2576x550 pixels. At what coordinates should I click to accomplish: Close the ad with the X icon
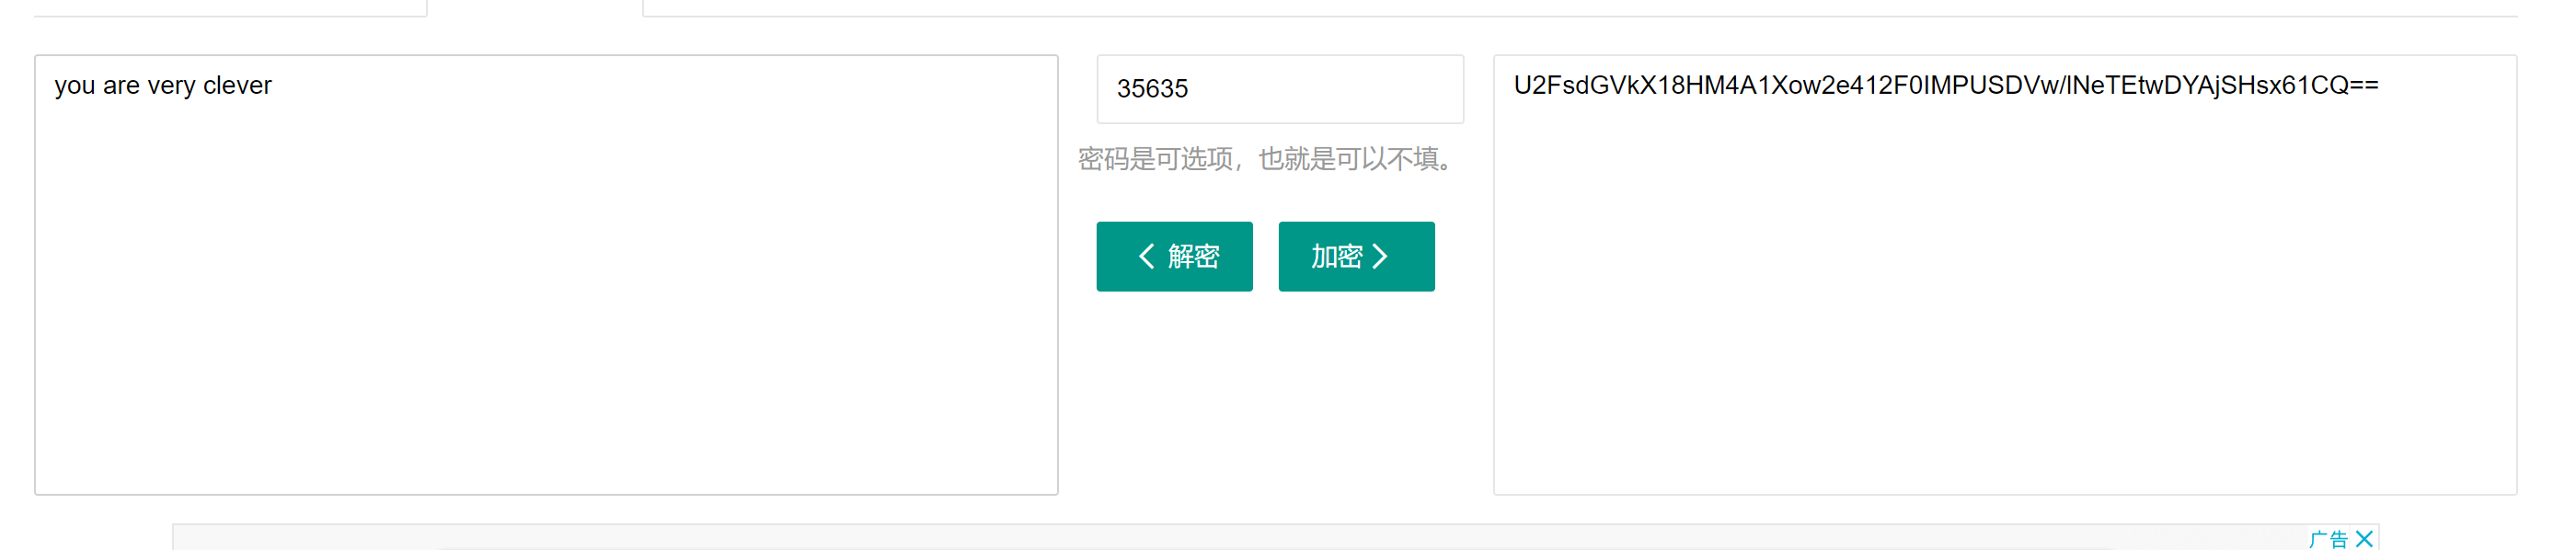[x=2364, y=539]
